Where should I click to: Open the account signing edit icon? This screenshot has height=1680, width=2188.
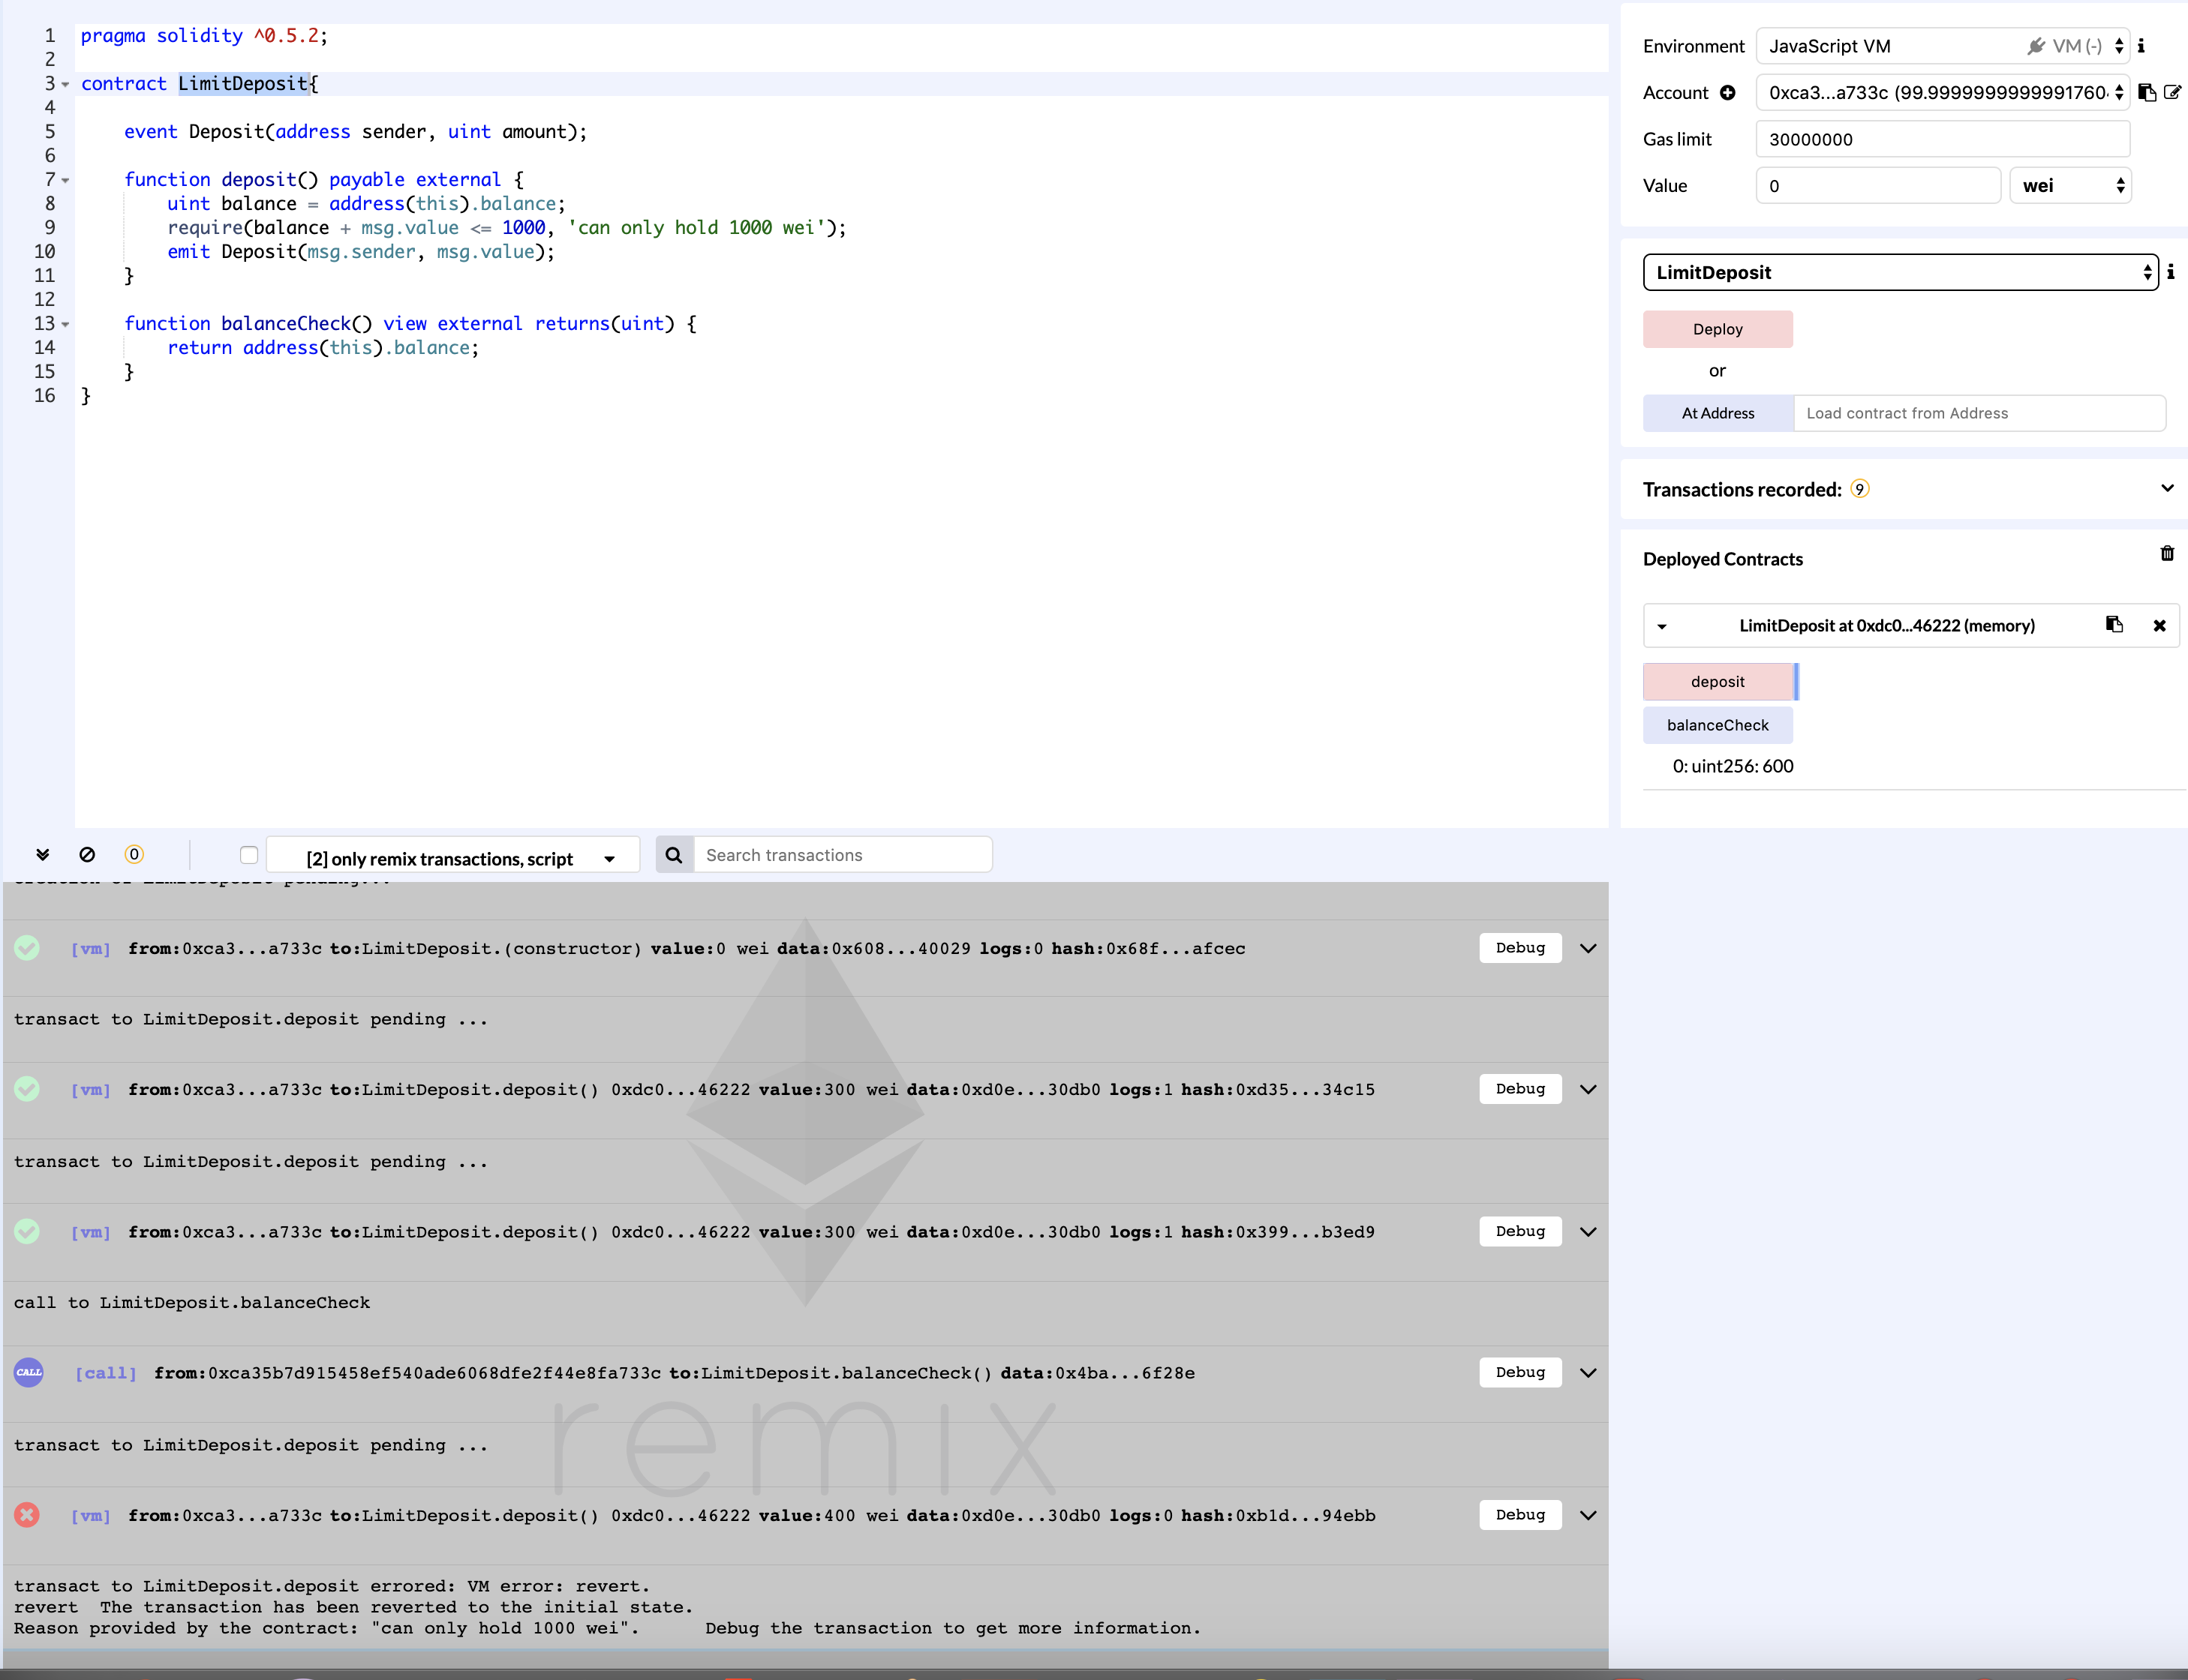[2172, 92]
